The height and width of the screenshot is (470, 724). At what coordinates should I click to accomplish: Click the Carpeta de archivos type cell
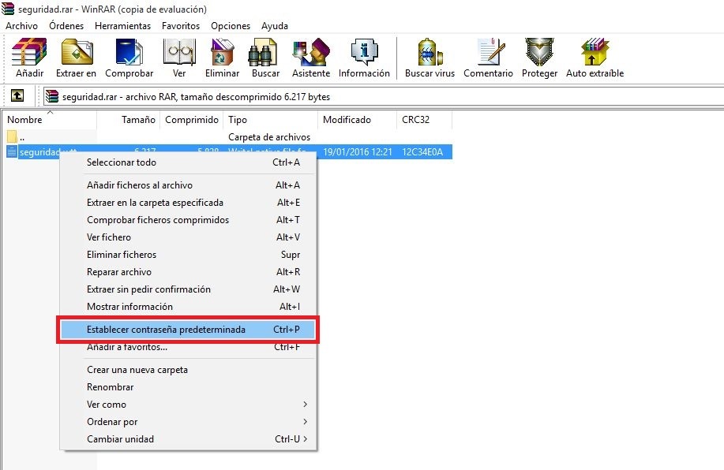(269, 137)
